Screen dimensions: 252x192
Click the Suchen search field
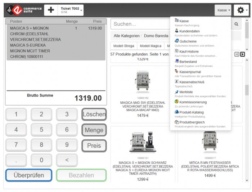point(140,24)
